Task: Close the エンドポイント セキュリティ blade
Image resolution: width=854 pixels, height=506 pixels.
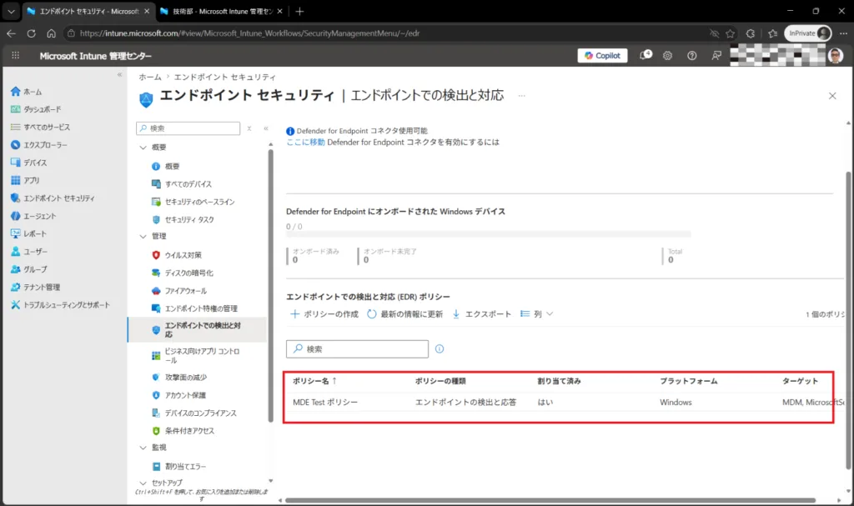Action: 832,96
